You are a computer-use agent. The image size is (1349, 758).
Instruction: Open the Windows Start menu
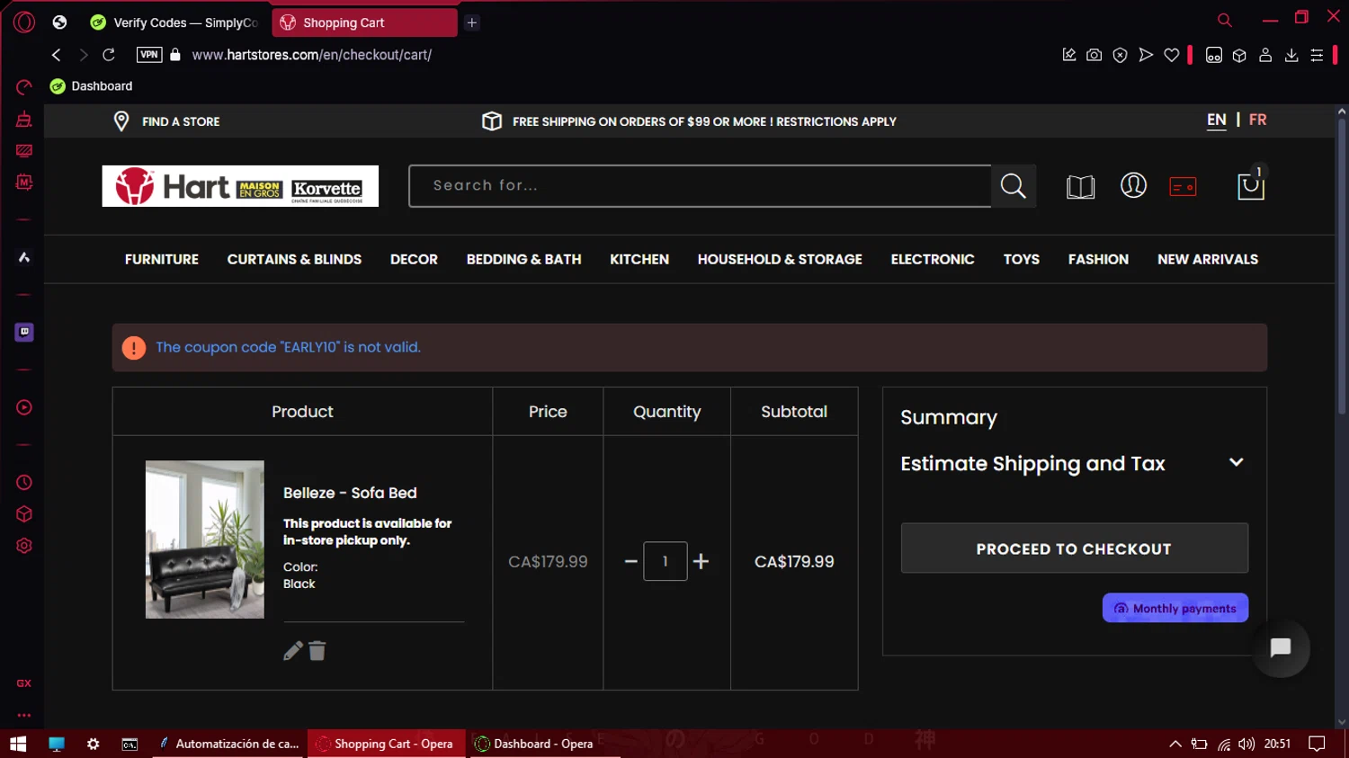[18, 744]
